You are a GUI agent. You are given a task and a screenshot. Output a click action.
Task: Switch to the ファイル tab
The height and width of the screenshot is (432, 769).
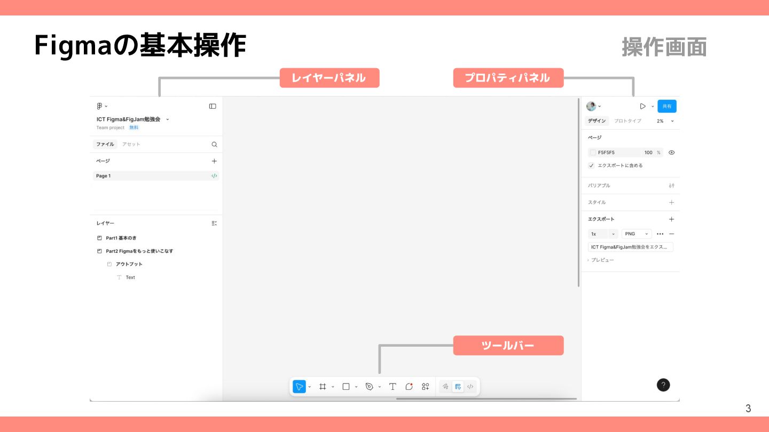(x=105, y=144)
